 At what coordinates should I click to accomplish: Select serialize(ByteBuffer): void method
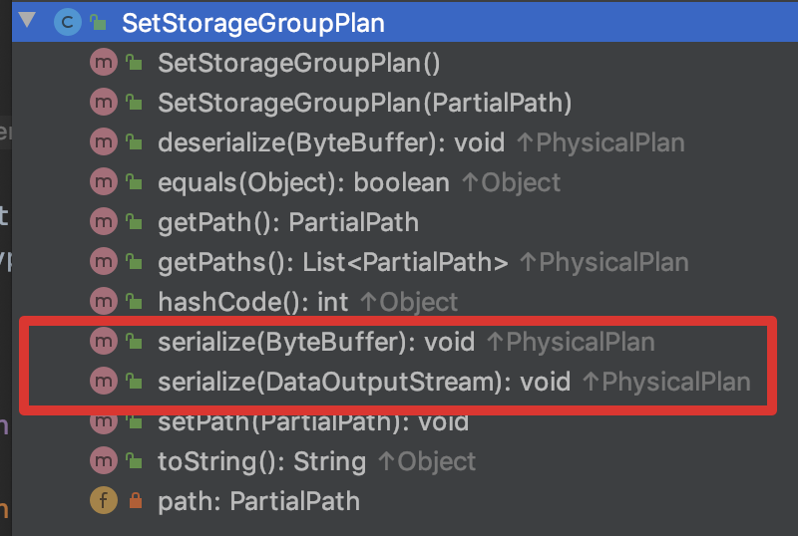coord(316,342)
